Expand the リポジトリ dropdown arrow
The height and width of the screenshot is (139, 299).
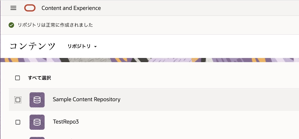[95, 47]
